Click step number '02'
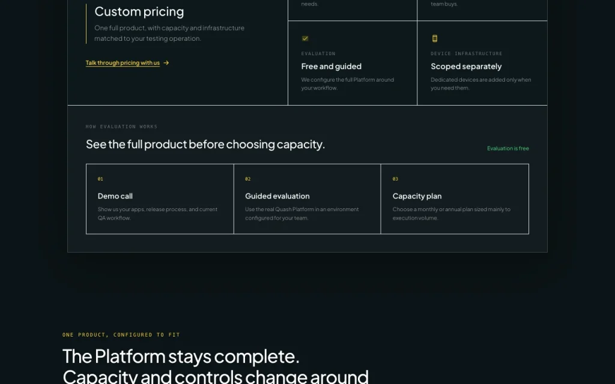Image resolution: width=615 pixels, height=384 pixels. [248, 179]
